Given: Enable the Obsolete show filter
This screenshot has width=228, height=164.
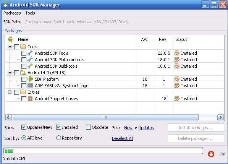Looking at the screenshot, I should pos(88,127).
